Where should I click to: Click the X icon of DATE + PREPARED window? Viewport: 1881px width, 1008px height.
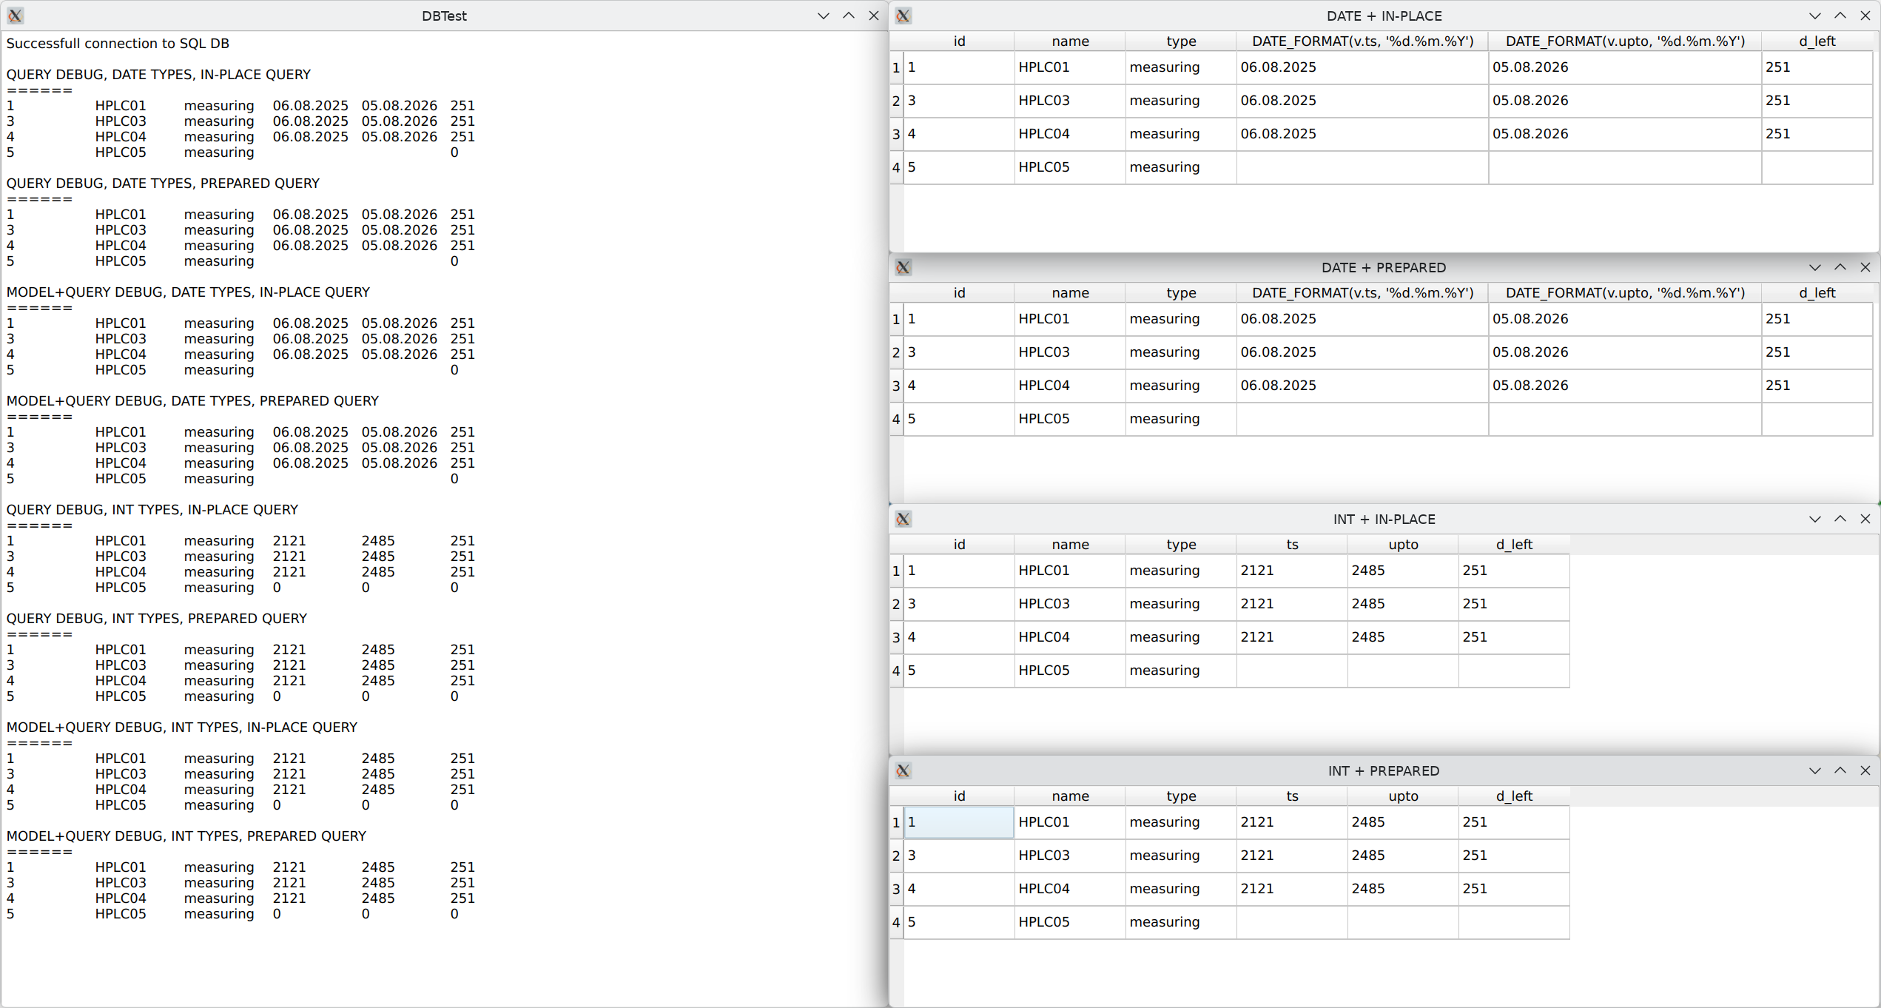point(903,267)
